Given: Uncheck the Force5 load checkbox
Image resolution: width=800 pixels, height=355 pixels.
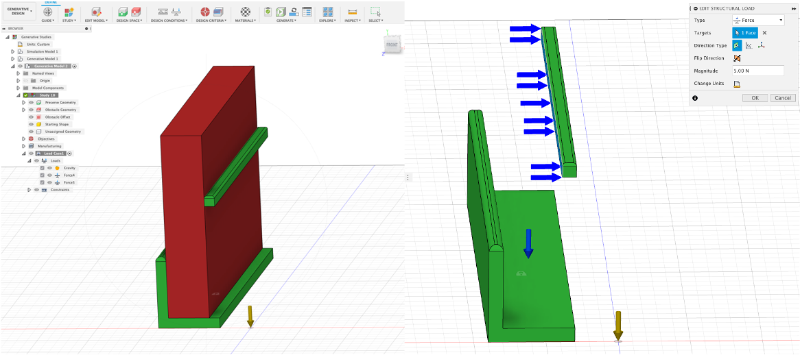Looking at the screenshot, I should pyautogui.click(x=43, y=182).
